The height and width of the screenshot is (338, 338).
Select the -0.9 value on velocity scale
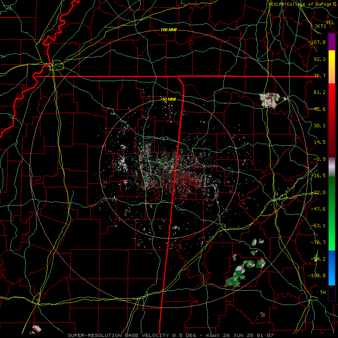(x=320, y=159)
